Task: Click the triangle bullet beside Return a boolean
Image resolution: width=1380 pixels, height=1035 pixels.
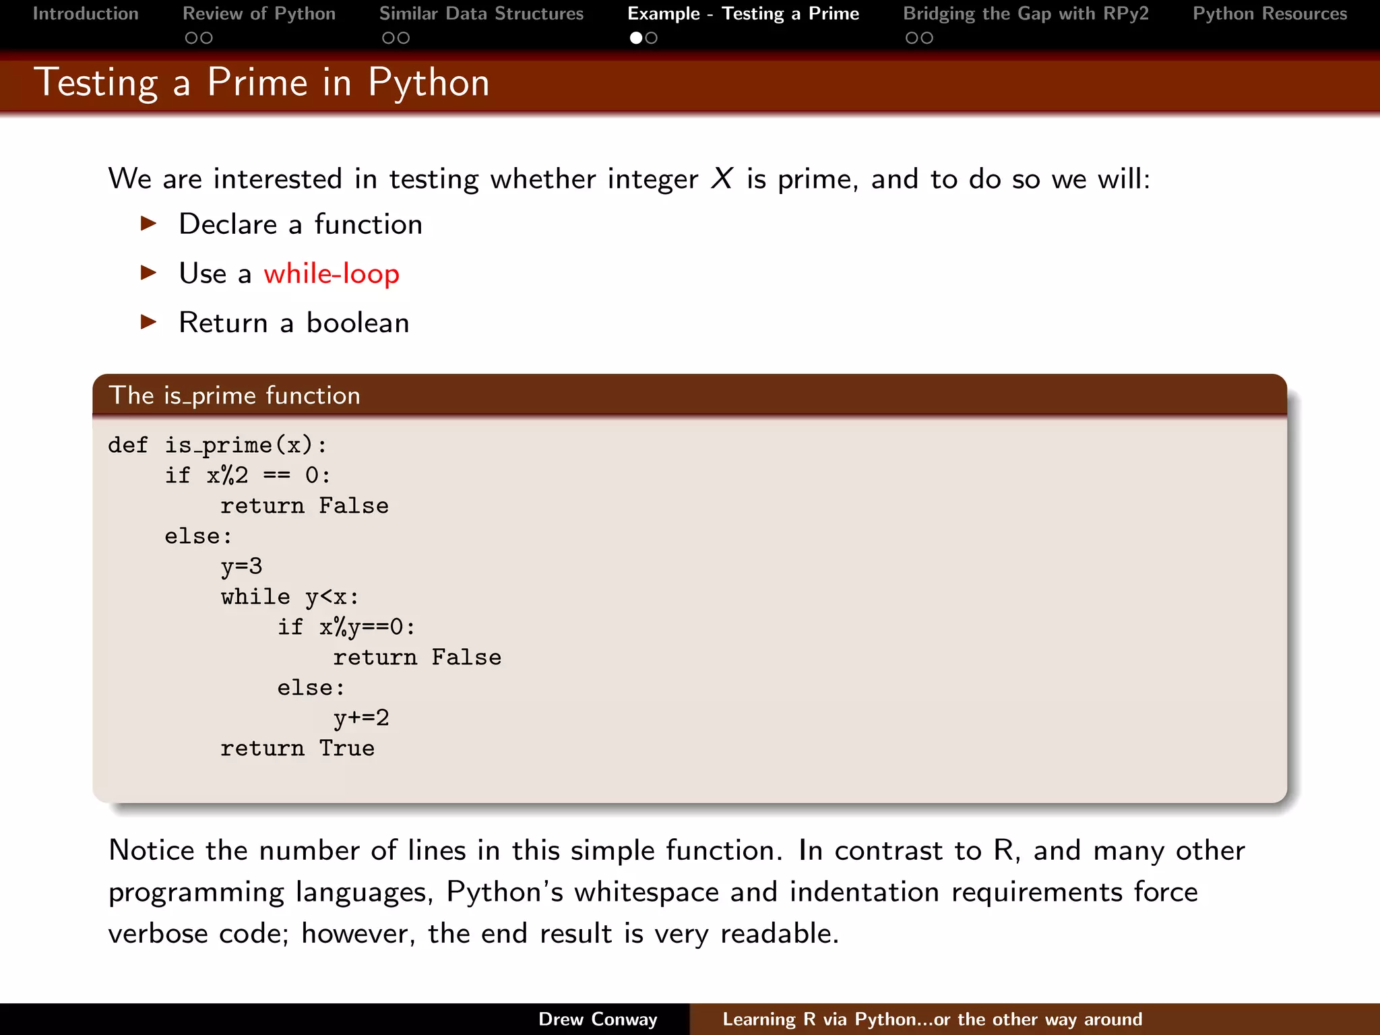Action: tap(149, 322)
